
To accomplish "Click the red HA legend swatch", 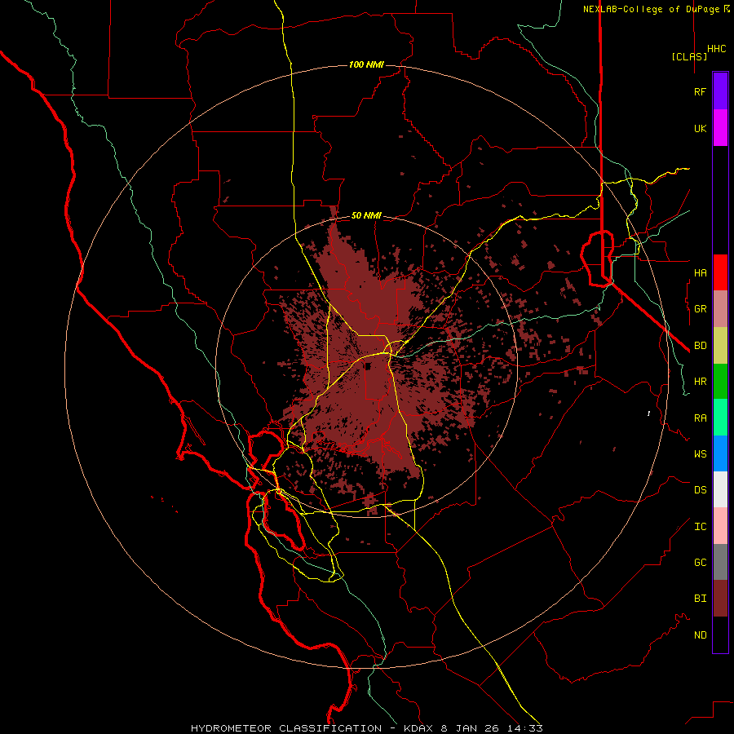I will coord(720,272).
